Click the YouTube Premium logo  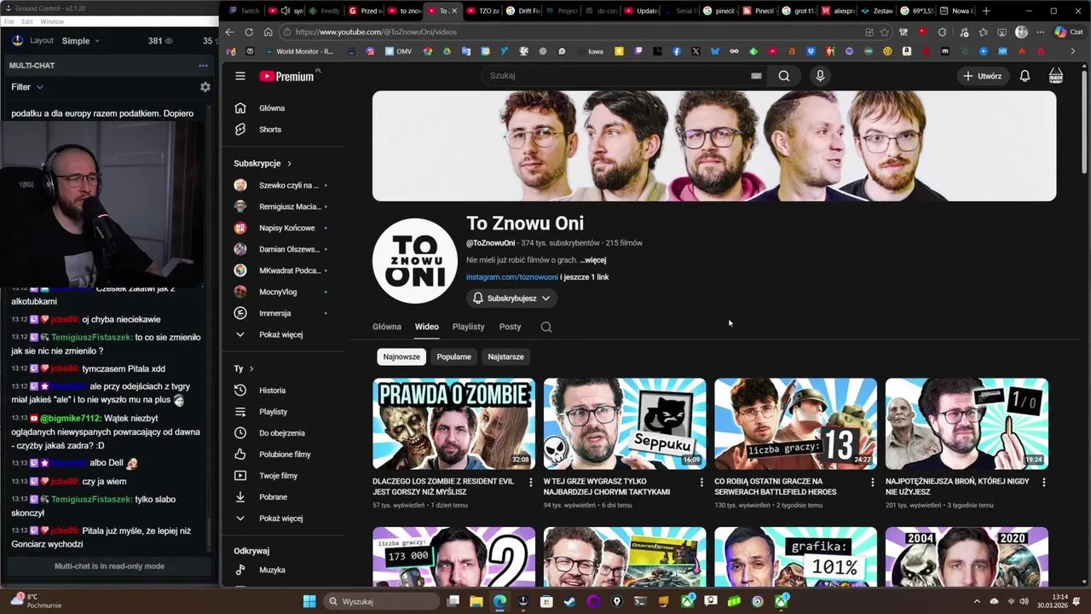pos(289,76)
